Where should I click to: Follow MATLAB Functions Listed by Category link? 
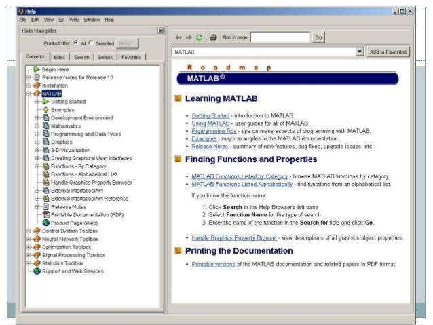coord(240,176)
